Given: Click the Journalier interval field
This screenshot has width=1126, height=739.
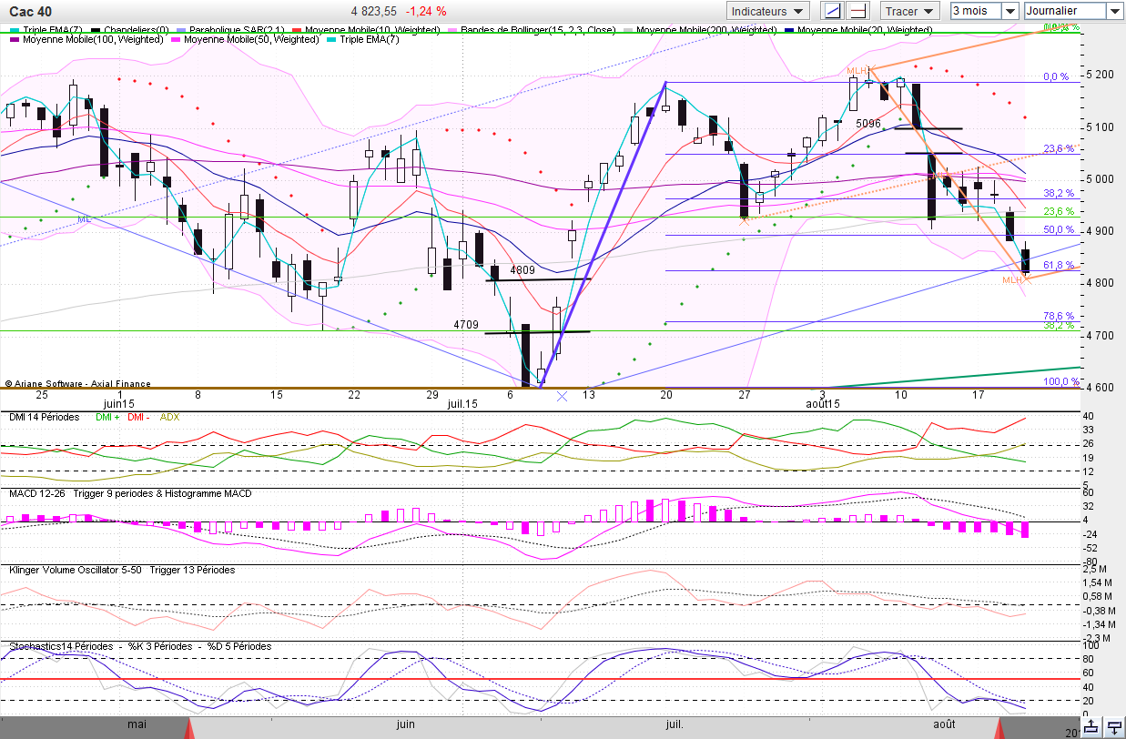Looking at the screenshot, I should point(1065,11).
